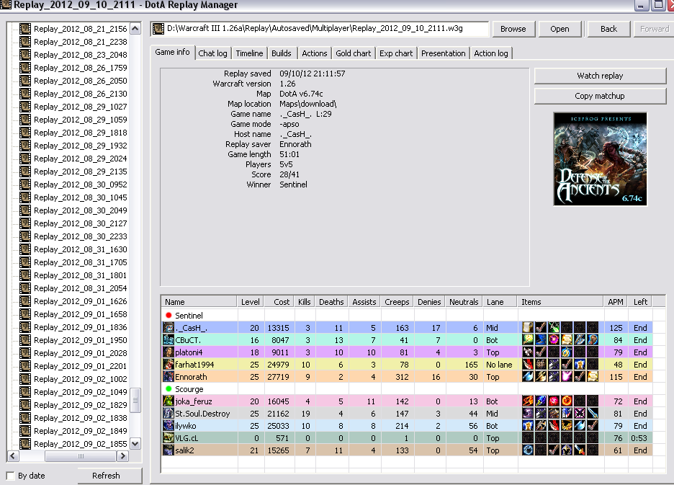This screenshot has height=485, width=674.
Task: Click Copy matchup button
Action: (600, 96)
